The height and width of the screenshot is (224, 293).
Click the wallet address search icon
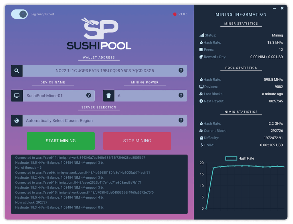point(17,71)
